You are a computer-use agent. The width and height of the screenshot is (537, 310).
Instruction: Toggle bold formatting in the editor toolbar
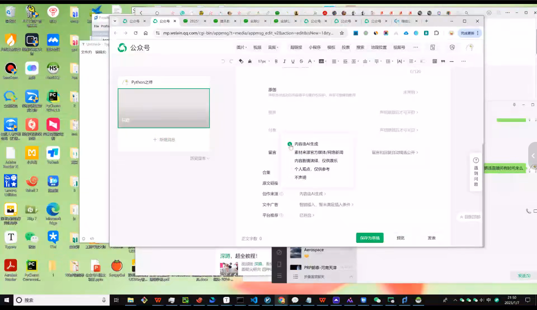pos(276,61)
